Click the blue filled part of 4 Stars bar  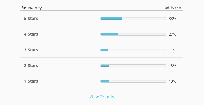(109, 34)
